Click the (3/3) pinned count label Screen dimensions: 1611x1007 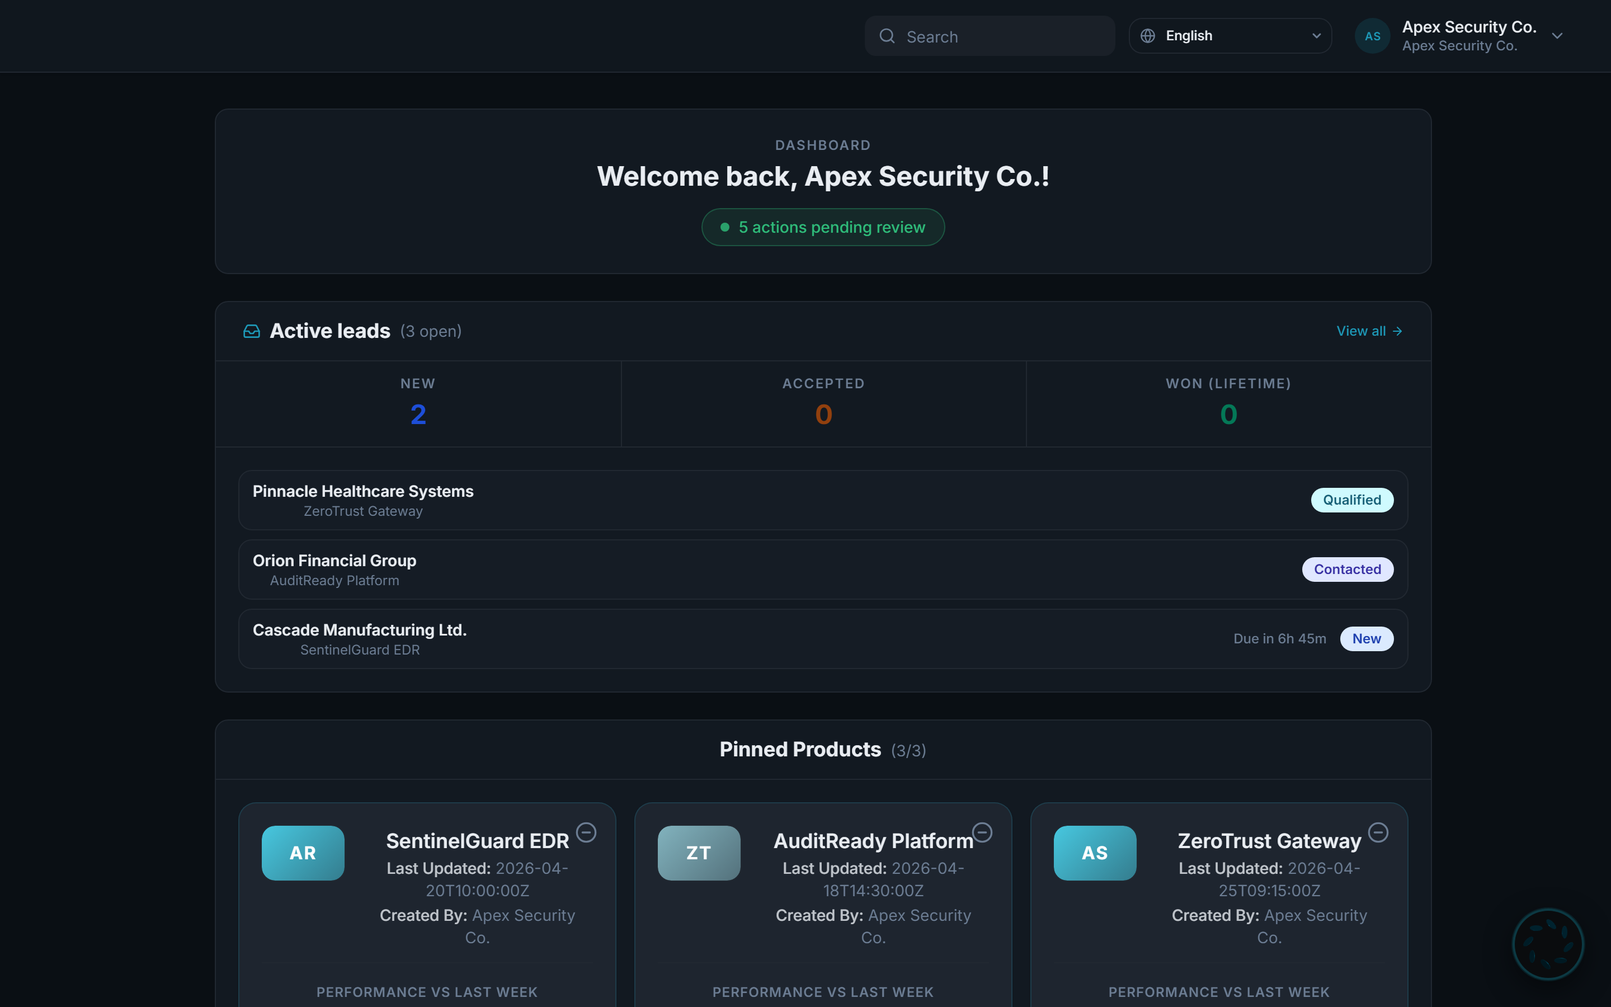coord(908,751)
